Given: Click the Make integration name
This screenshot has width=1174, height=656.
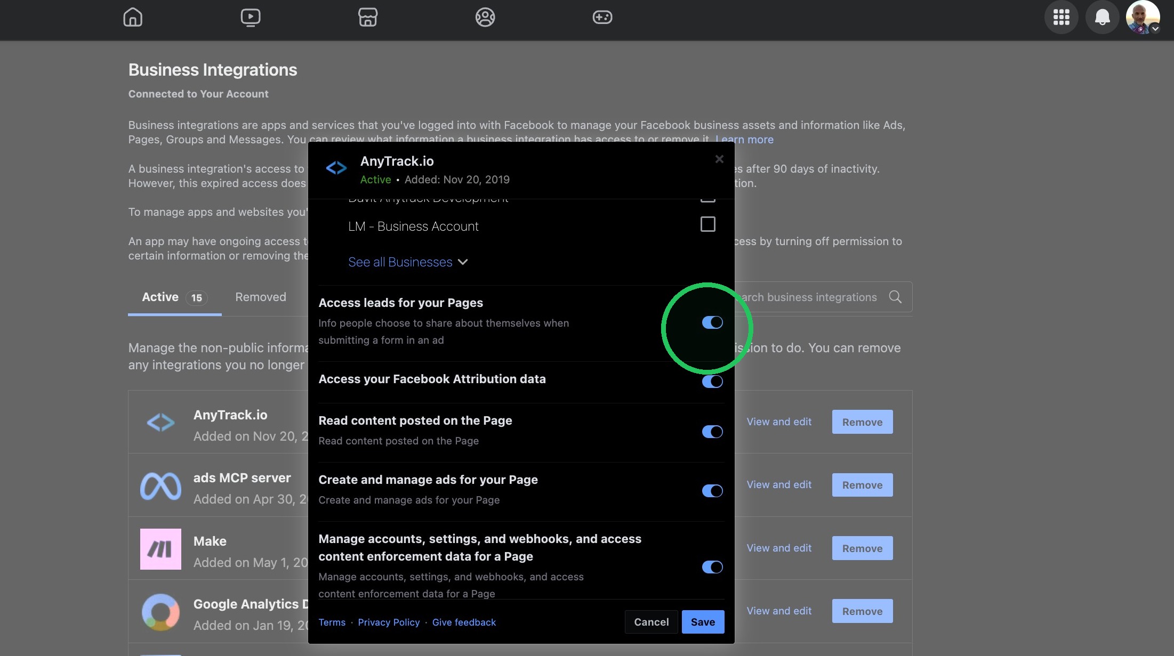Looking at the screenshot, I should 210,541.
